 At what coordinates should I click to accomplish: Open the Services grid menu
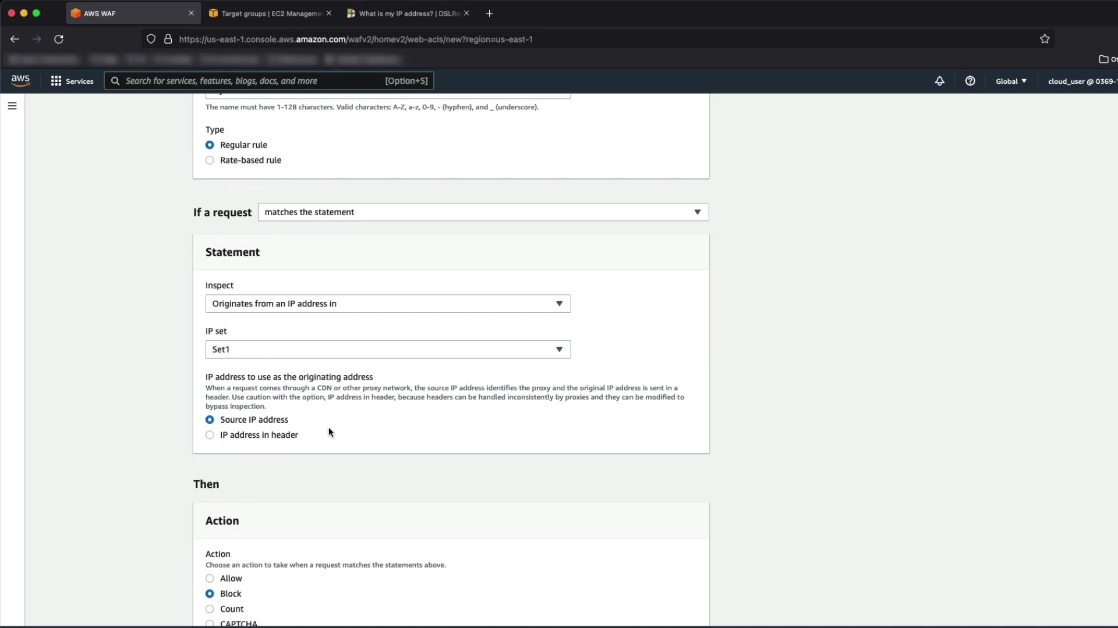click(x=72, y=81)
